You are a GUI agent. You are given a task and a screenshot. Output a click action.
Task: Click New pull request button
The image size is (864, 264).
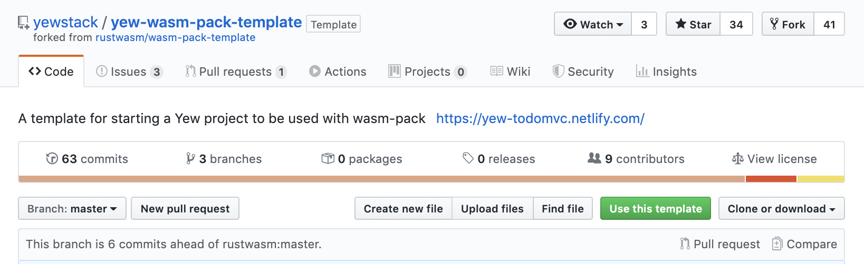click(185, 208)
